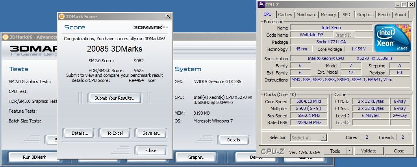Click the CPU-Z title bar icon

coord(261,4)
